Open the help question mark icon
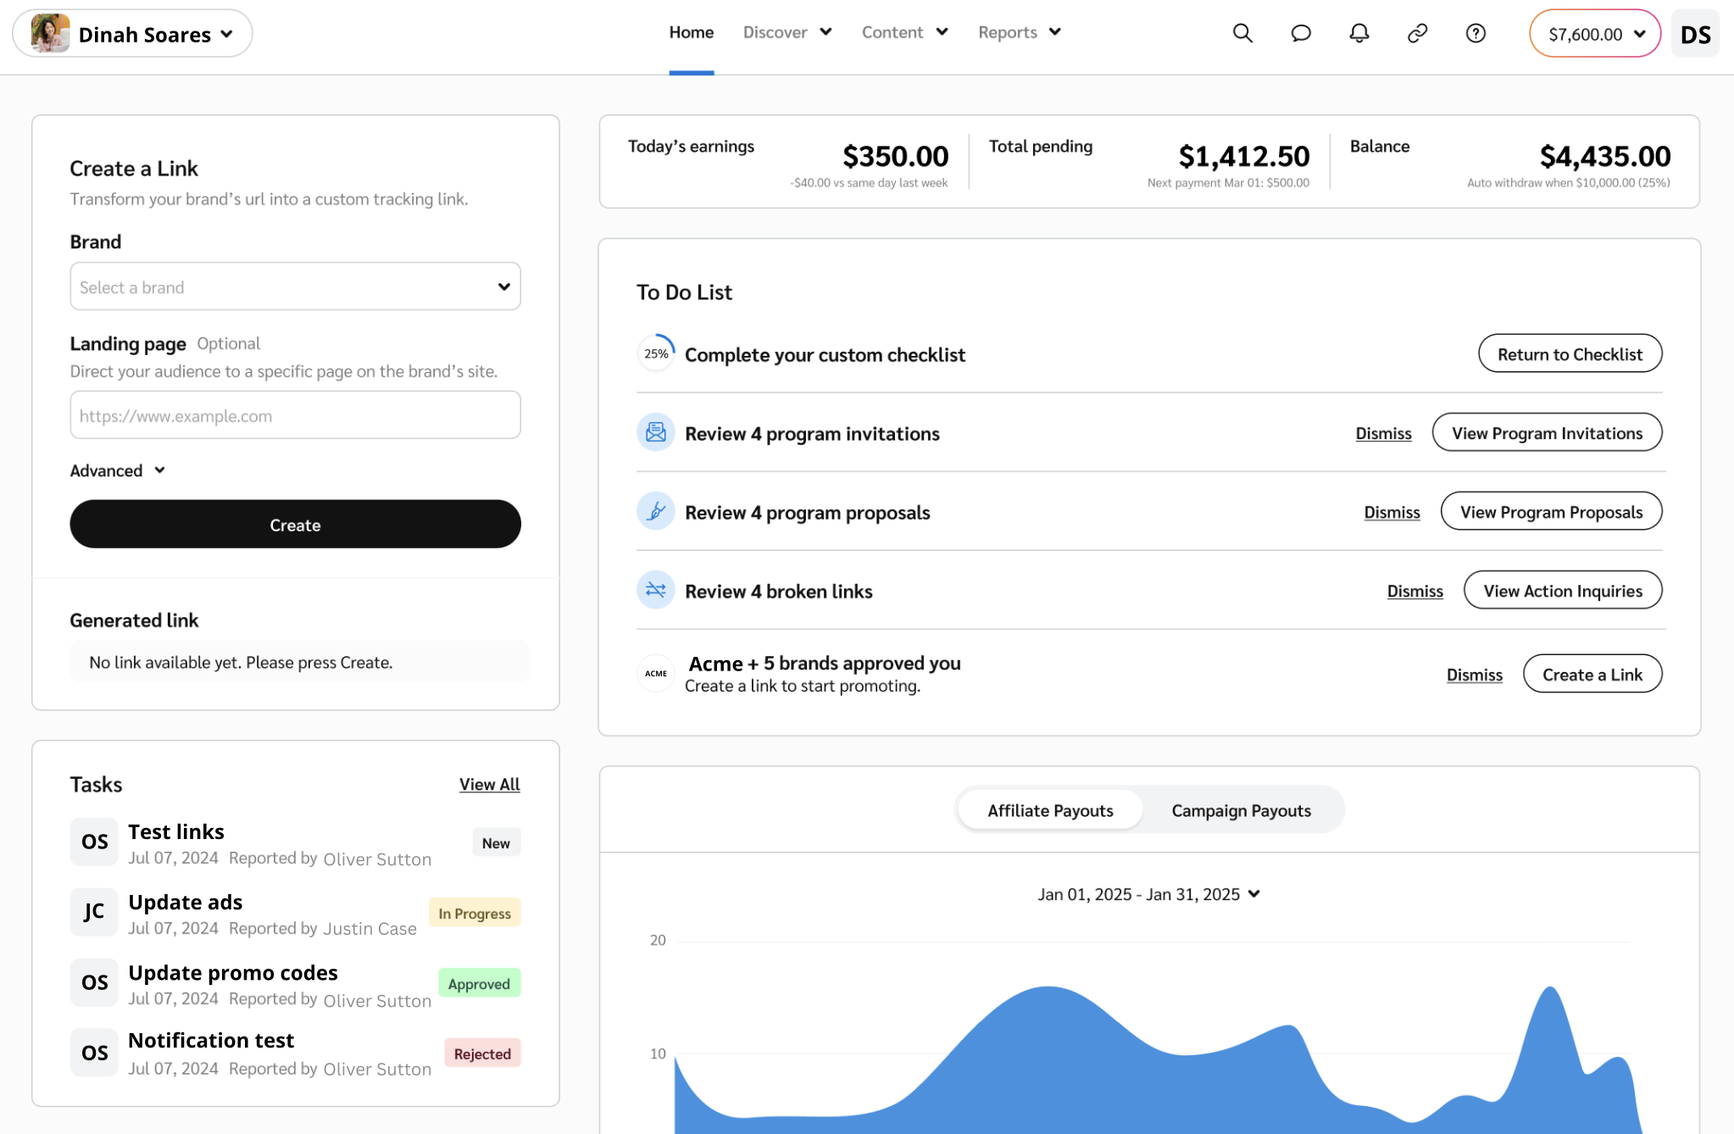 click(x=1476, y=33)
